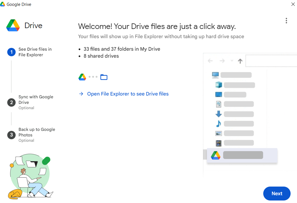297x203 pixels.
Task: Click 'See Drive files in File Explorer' step
Action: 35,52
